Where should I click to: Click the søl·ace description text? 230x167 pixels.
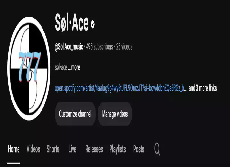(x=61, y=67)
